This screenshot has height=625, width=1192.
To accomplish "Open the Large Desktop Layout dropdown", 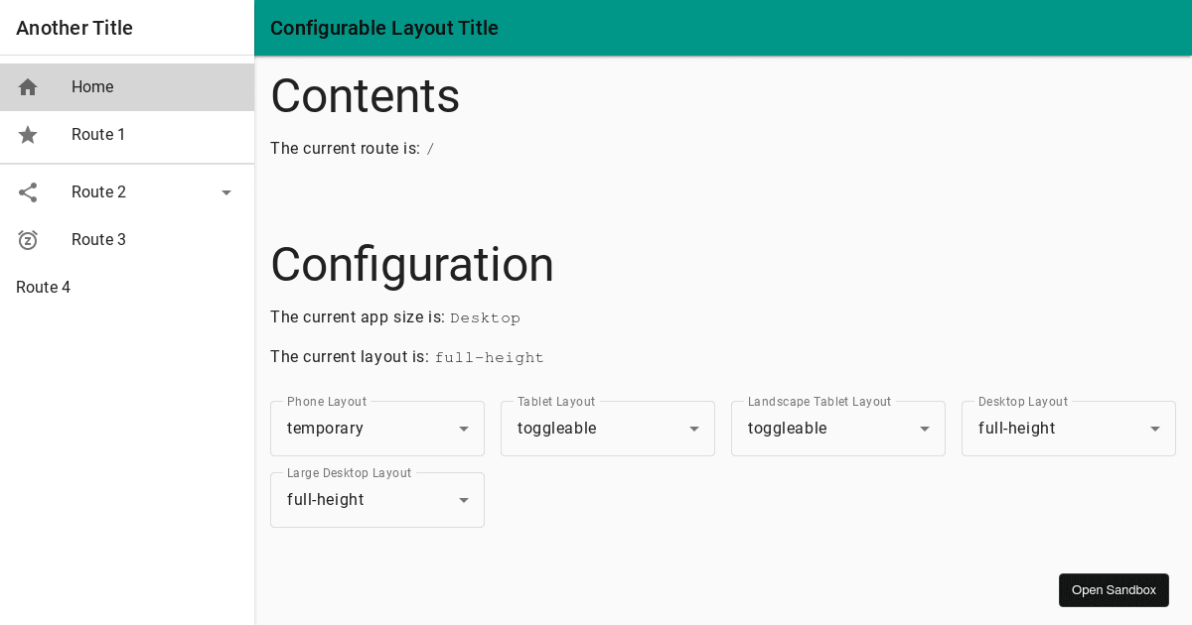I will (x=464, y=500).
